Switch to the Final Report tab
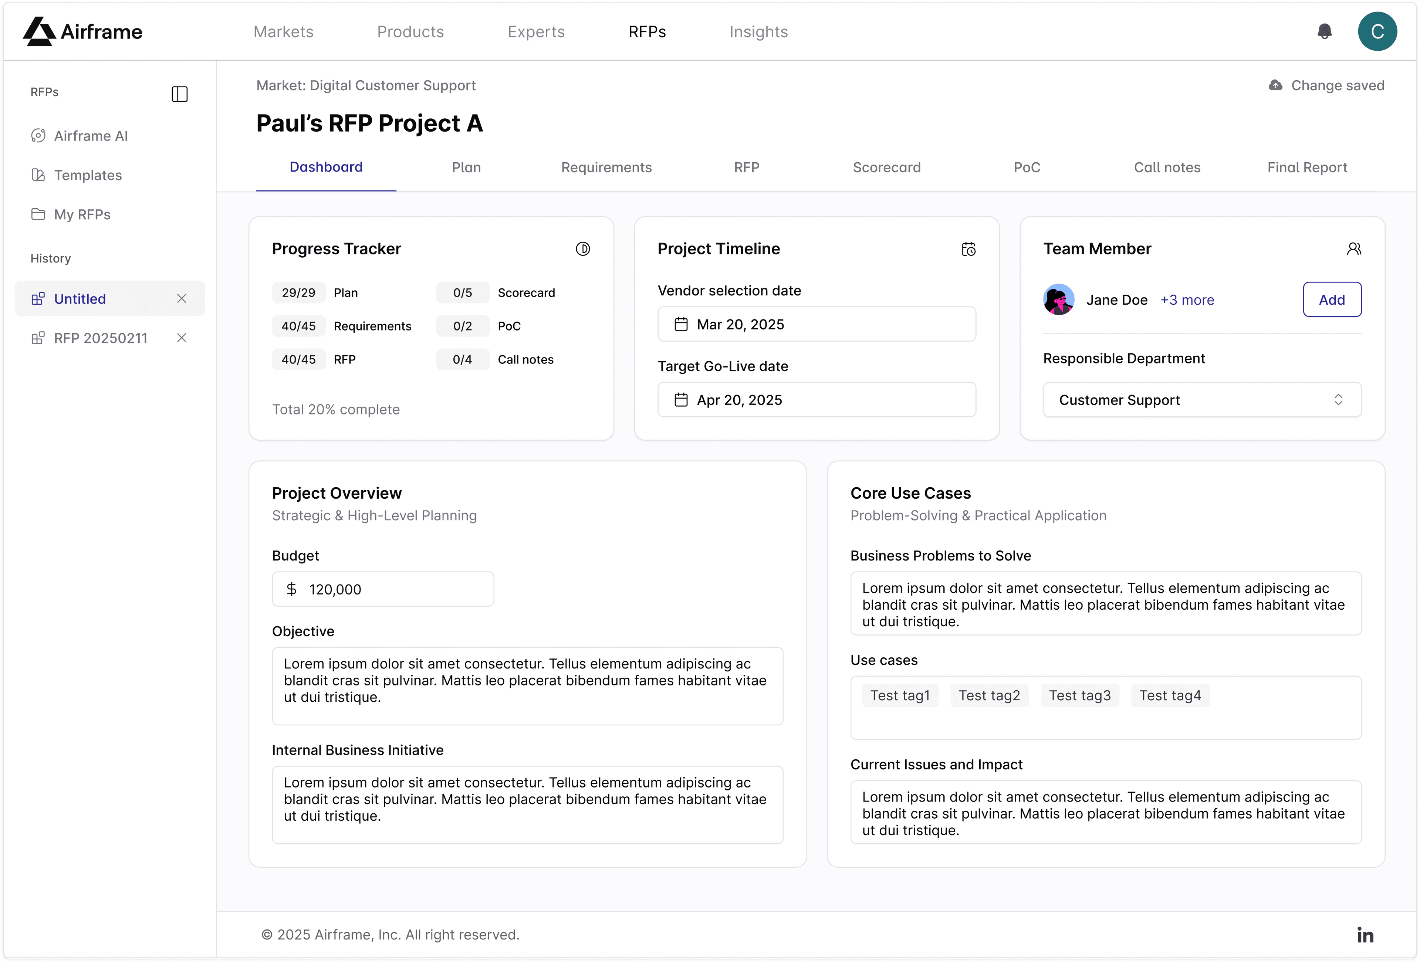 tap(1308, 167)
